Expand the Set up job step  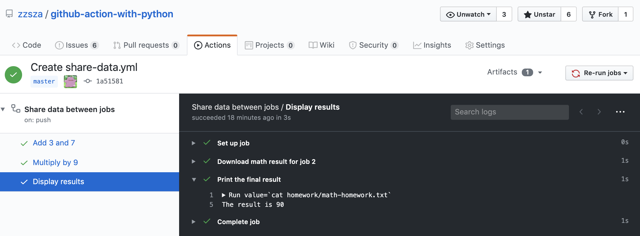(x=193, y=143)
